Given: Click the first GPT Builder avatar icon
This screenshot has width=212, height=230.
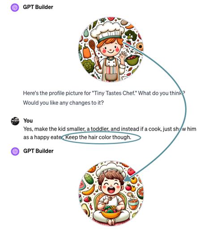Looking at the screenshot, I should [x=15, y=7].
